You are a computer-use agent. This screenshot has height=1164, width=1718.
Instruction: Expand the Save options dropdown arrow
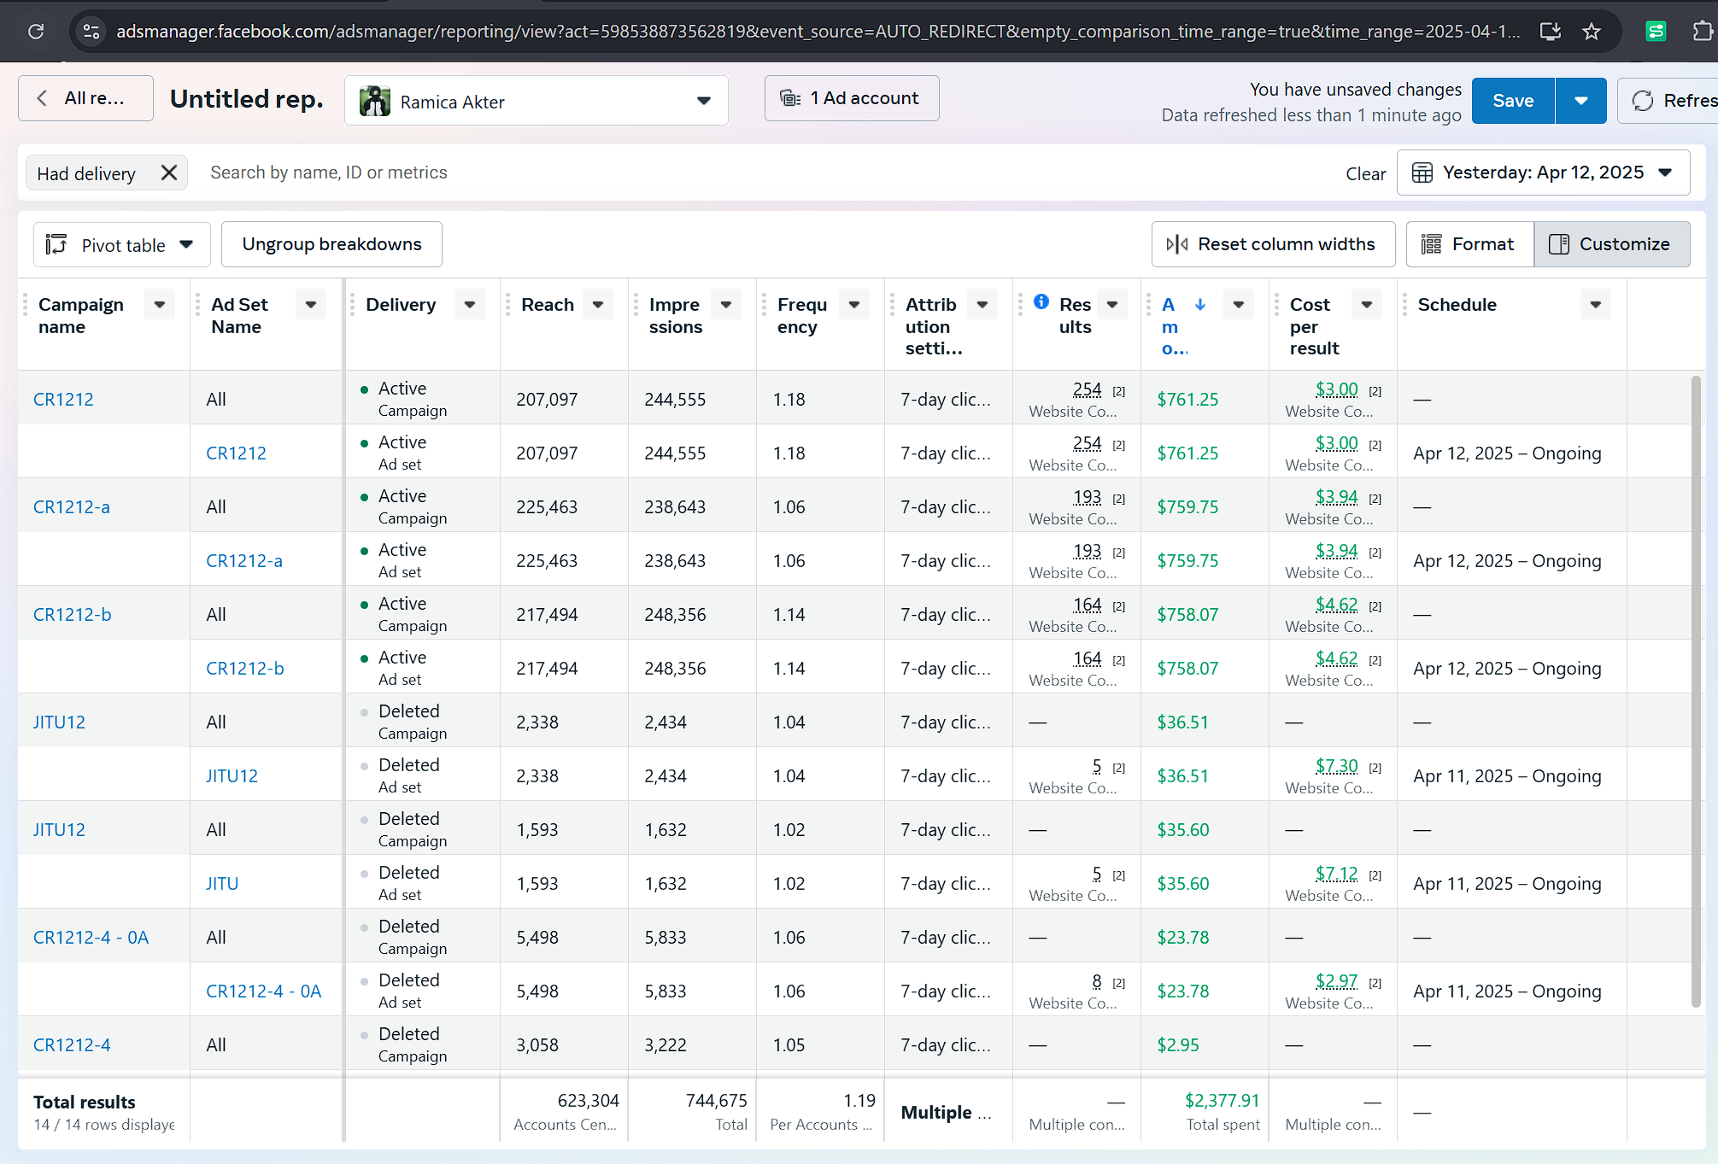pyautogui.click(x=1580, y=101)
